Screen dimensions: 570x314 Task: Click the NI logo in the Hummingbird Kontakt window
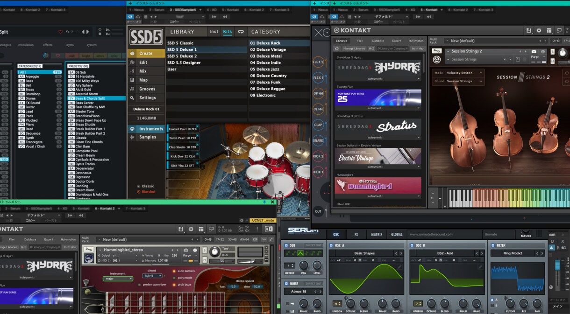coord(269,229)
